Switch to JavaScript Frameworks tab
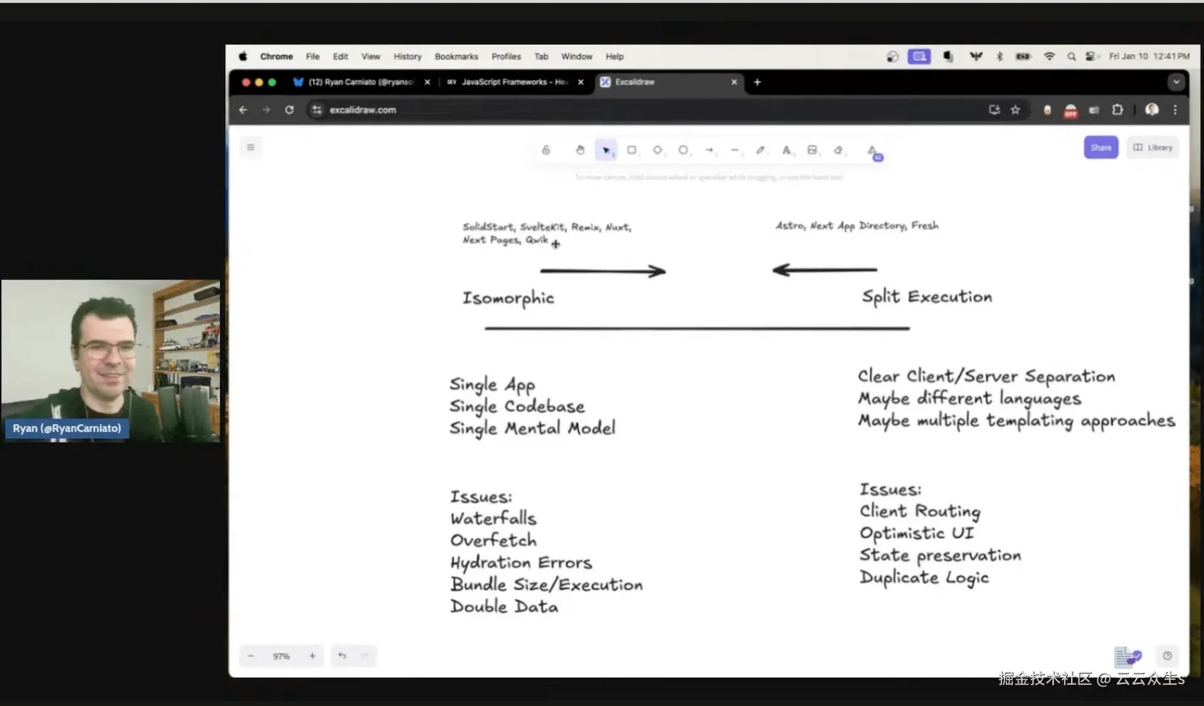Viewport: 1204px width, 706px height. tap(508, 82)
